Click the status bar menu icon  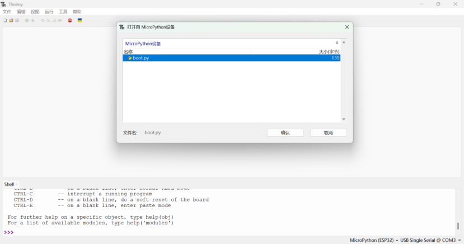pos(460,240)
